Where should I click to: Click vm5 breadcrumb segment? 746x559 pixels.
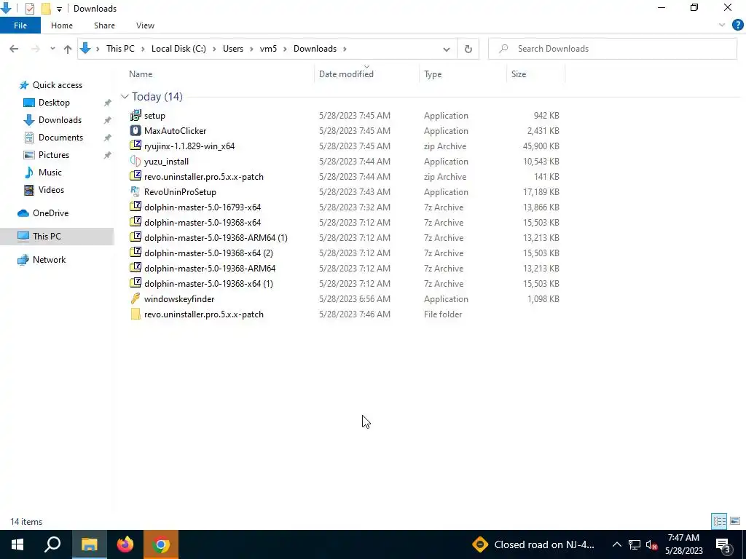click(268, 49)
